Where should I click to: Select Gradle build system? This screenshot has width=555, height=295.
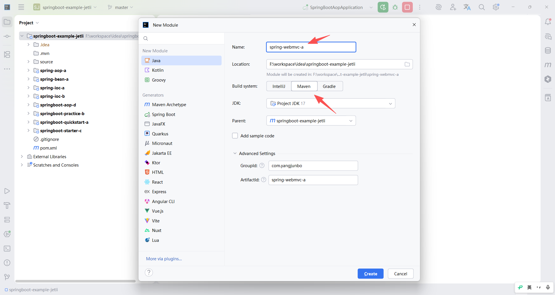(330, 86)
